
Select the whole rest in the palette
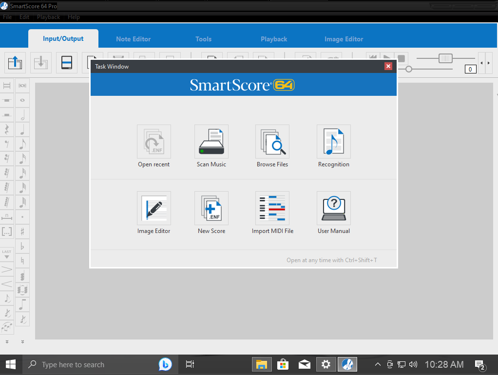click(x=7, y=100)
